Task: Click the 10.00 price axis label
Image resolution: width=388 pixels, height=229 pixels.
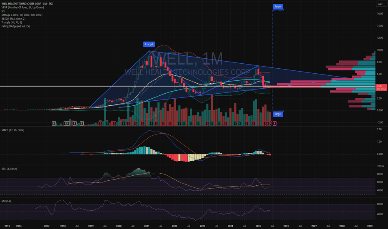Action: [x=380, y=50]
